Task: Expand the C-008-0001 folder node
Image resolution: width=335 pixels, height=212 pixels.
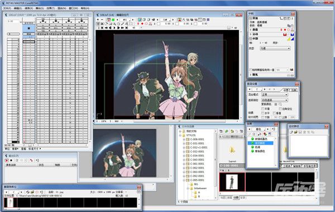Action: pos(184,140)
